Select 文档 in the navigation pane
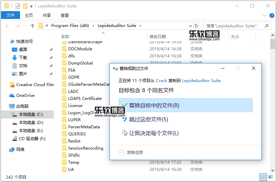 (x=19, y=66)
